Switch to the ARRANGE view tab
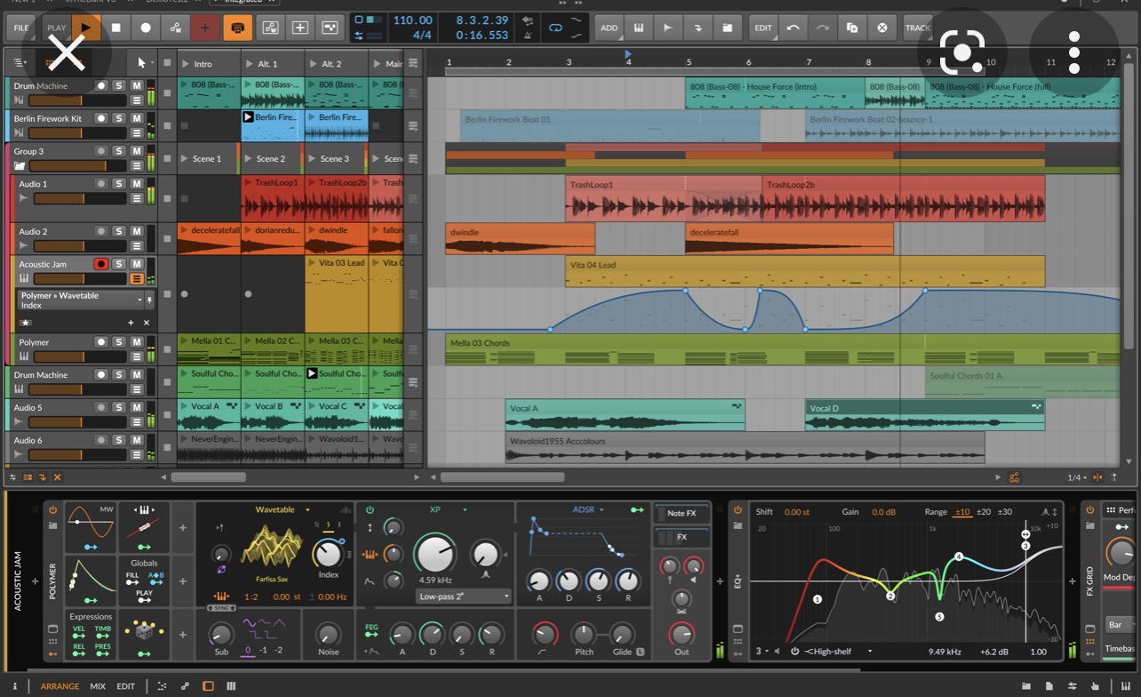 pos(60,686)
